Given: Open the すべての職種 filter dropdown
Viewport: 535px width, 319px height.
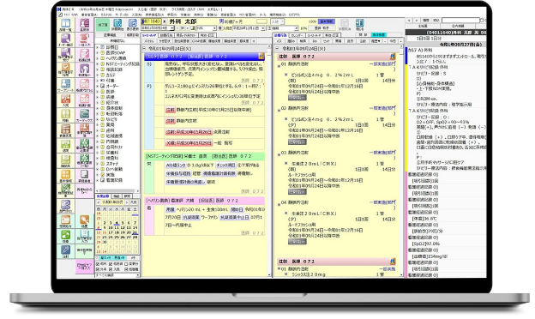Looking at the screenshot, I should point(138,274).
